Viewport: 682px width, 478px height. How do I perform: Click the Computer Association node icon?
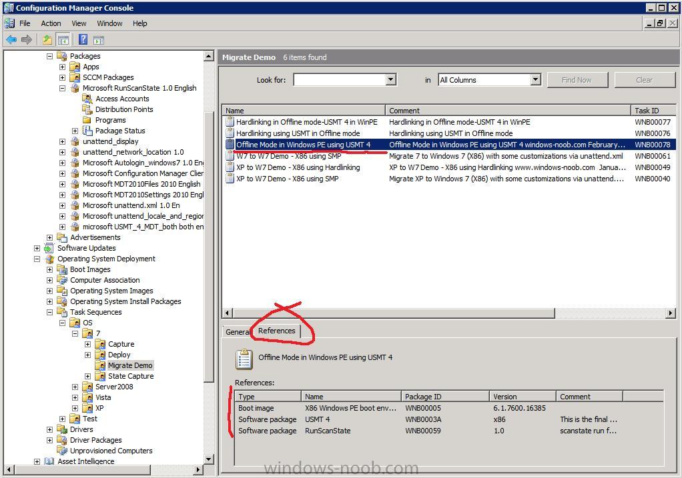[x=62, y=280]
